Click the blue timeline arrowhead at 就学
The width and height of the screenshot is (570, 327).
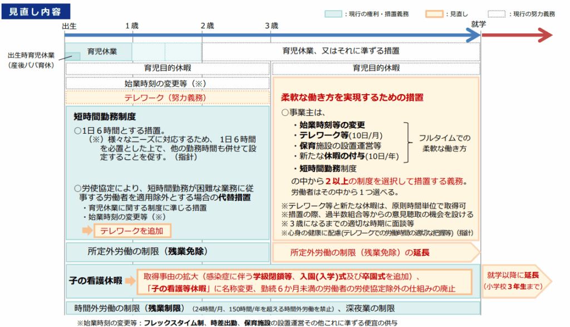coord(473,36)
